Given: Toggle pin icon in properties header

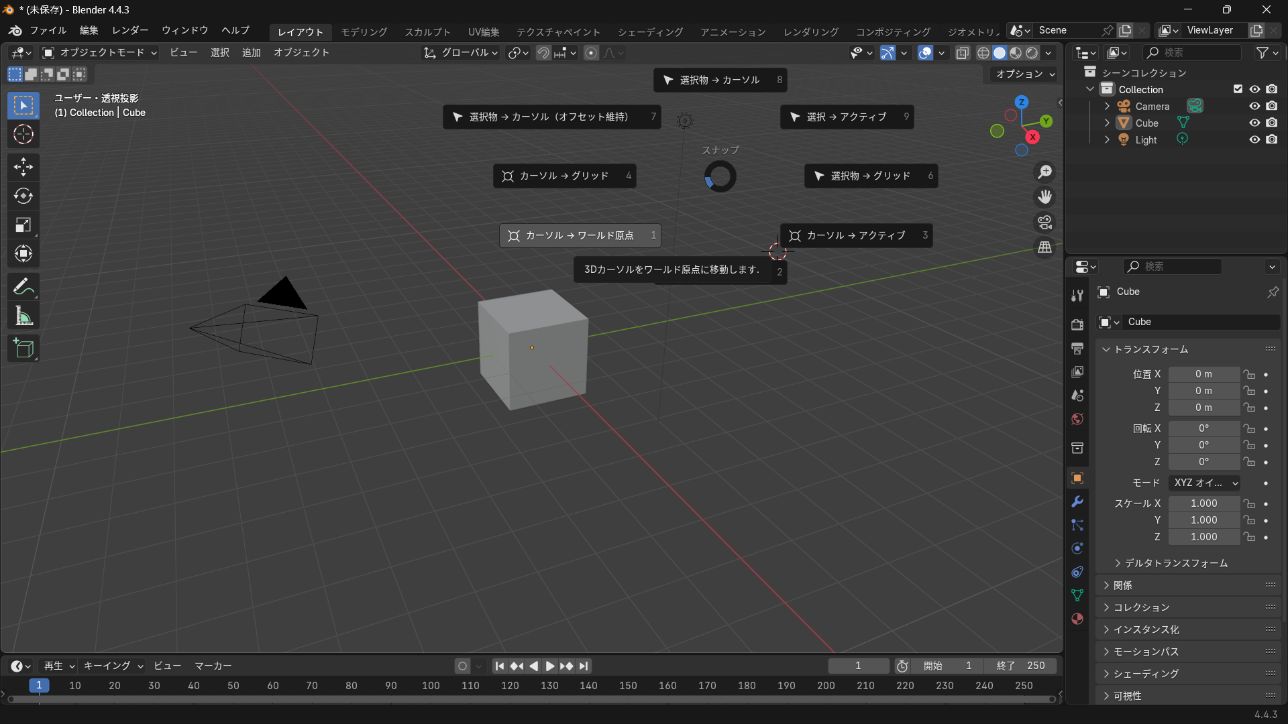Looking at the screenshot, I should [x=1273, y=292].
